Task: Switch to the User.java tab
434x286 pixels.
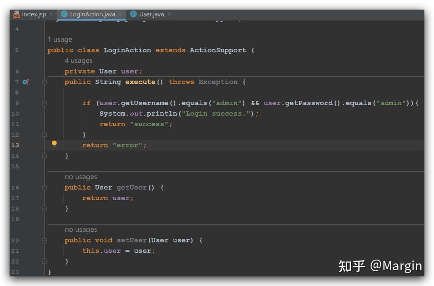Action: [x=149, y=14]
